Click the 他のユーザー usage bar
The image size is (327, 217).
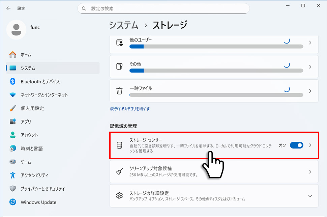[216, 46]
